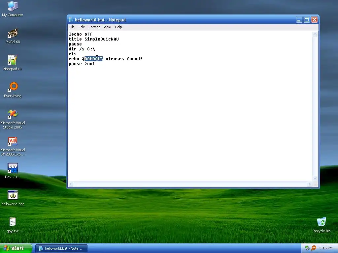Open the Edit menu in Notepad

(82, 27)
